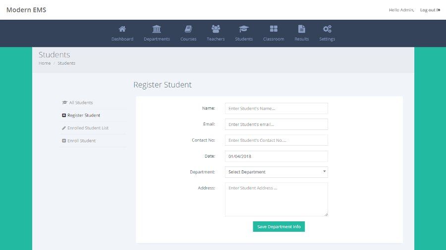Follow the Home breadcrumb link

45,63
